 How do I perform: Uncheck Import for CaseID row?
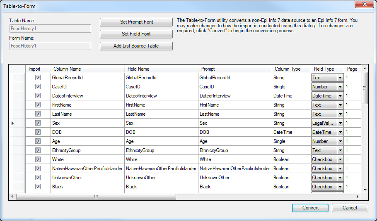pos(38,86)
